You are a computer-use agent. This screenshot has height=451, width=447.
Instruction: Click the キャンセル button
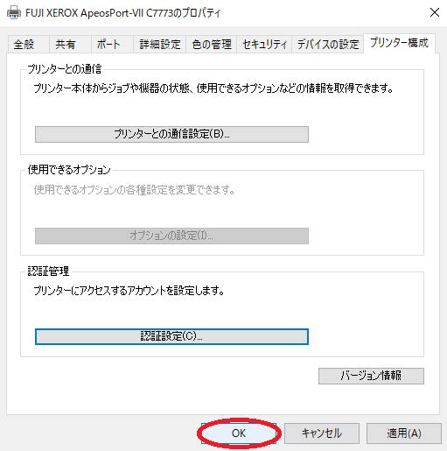pos(322,433)
